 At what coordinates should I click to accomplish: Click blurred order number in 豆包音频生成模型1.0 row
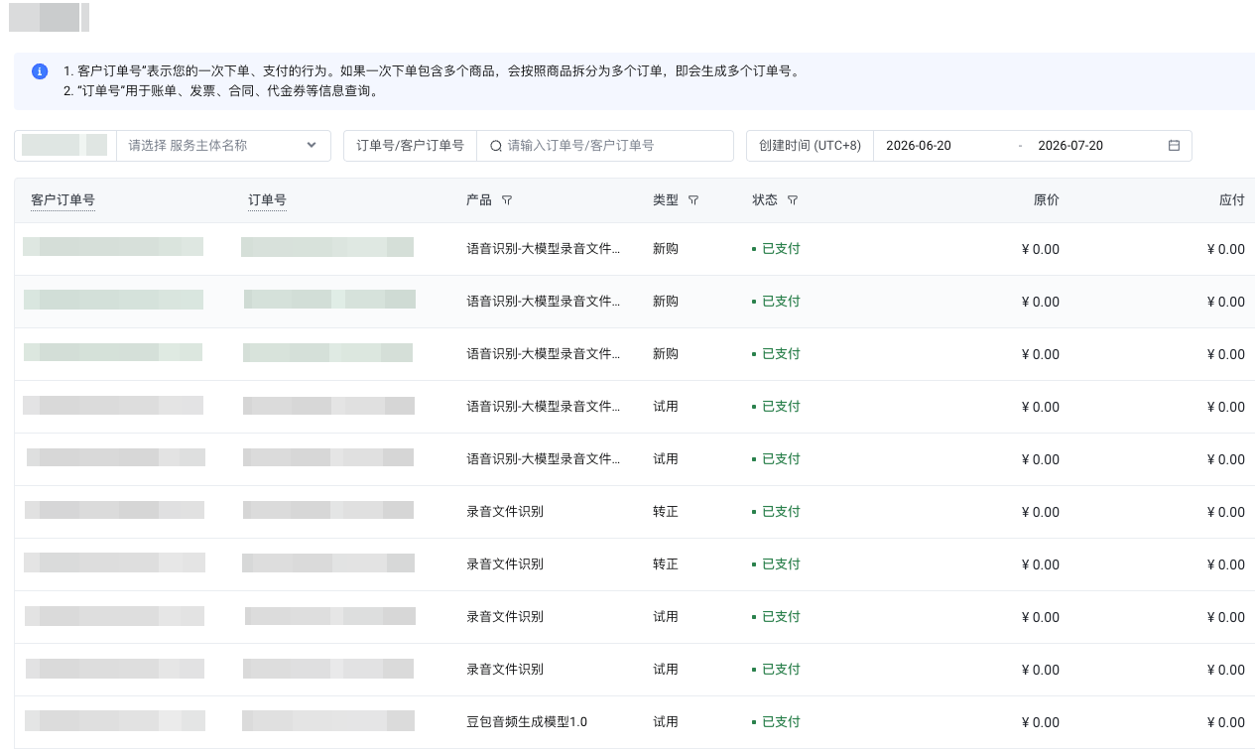[328, 721]
